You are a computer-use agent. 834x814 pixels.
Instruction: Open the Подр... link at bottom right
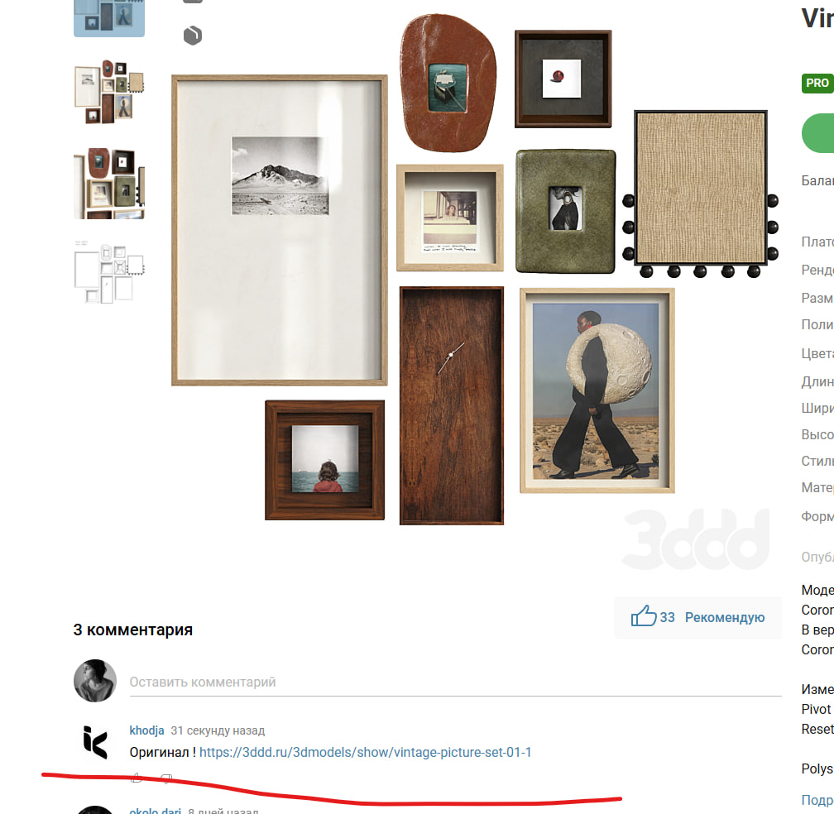tap(817, 800)
